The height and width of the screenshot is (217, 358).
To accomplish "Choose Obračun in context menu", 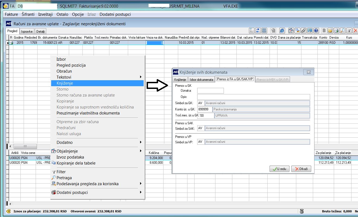I will pos(98,71).
